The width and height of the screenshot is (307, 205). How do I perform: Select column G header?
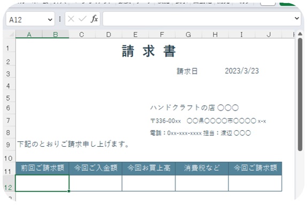(x=188, y=34)
